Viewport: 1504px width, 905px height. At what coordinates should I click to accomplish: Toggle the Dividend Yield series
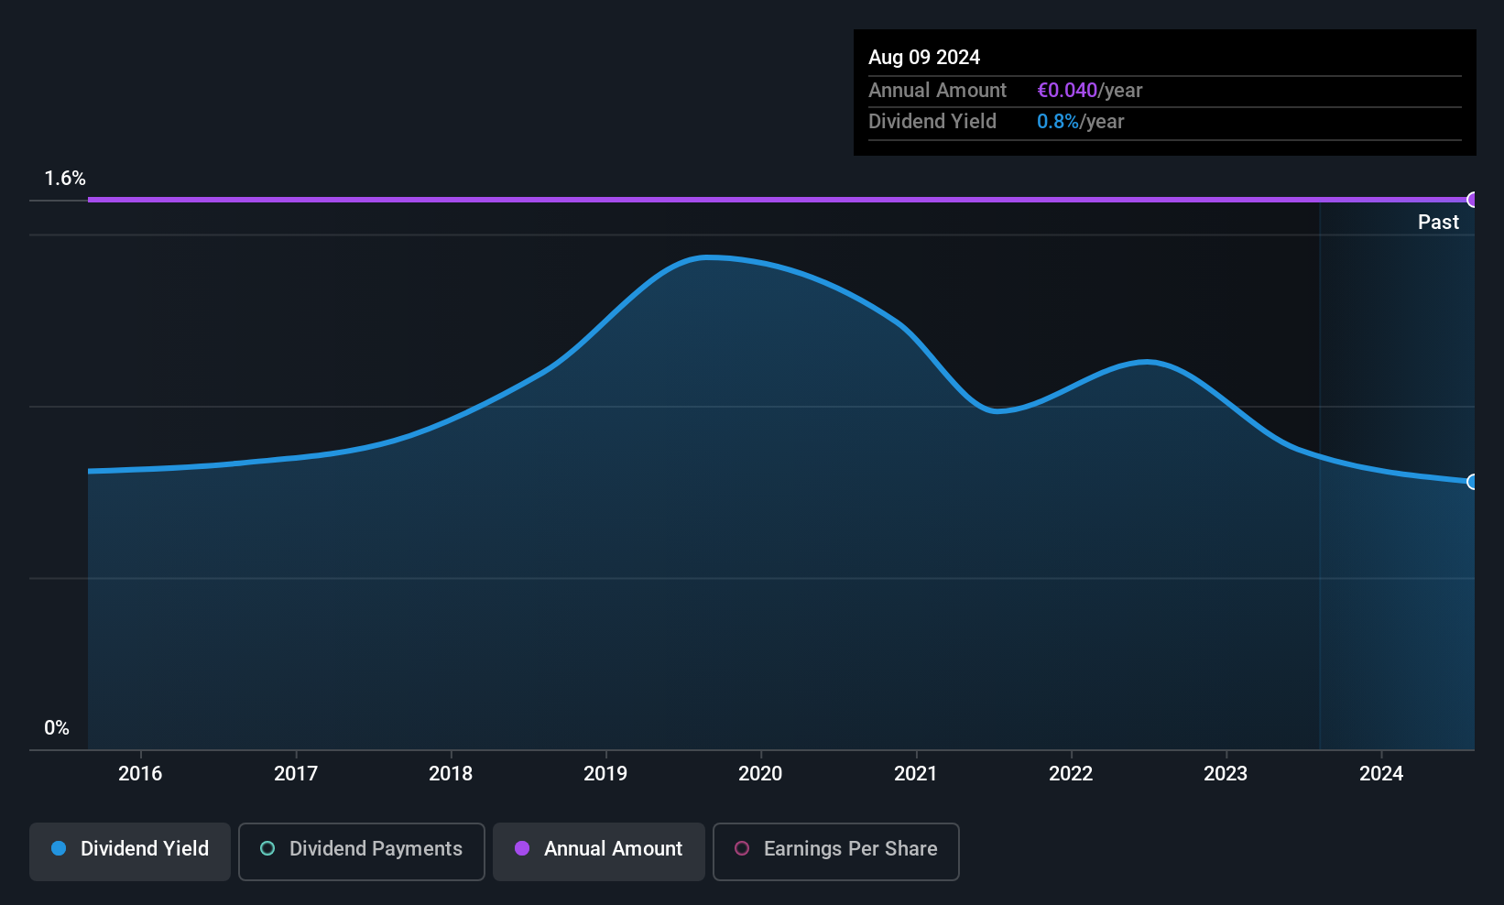(x=130, y=851)
